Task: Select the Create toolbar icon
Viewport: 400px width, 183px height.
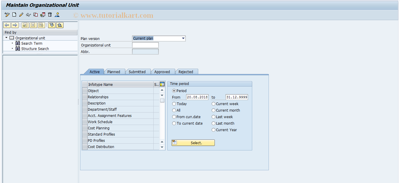Action: pyautogui.click(x=14, y=15)
